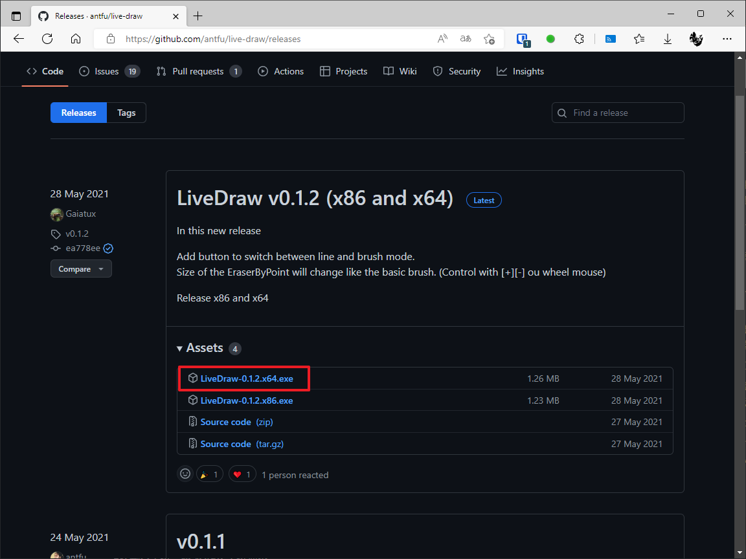746x559 pixels.
Task: Toggle the vertical tabs icon
Action: pyautogui.click(x=16, y=16)
